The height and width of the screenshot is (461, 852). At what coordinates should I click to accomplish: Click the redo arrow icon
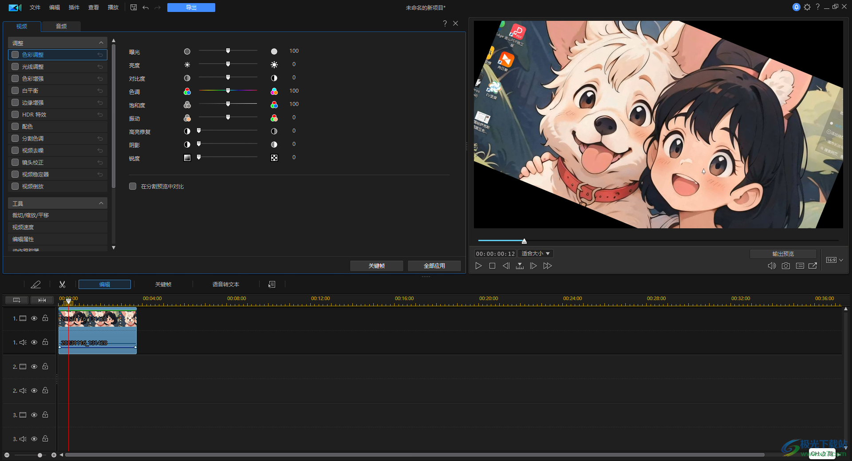(158, 8)
